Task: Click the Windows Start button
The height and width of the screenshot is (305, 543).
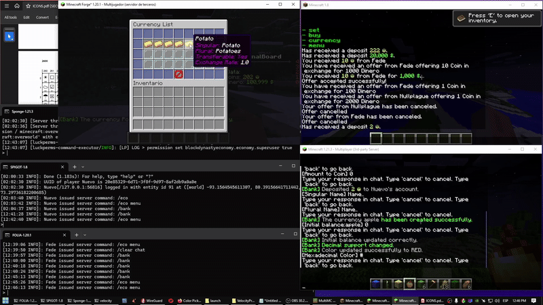Action: point(5,300)
